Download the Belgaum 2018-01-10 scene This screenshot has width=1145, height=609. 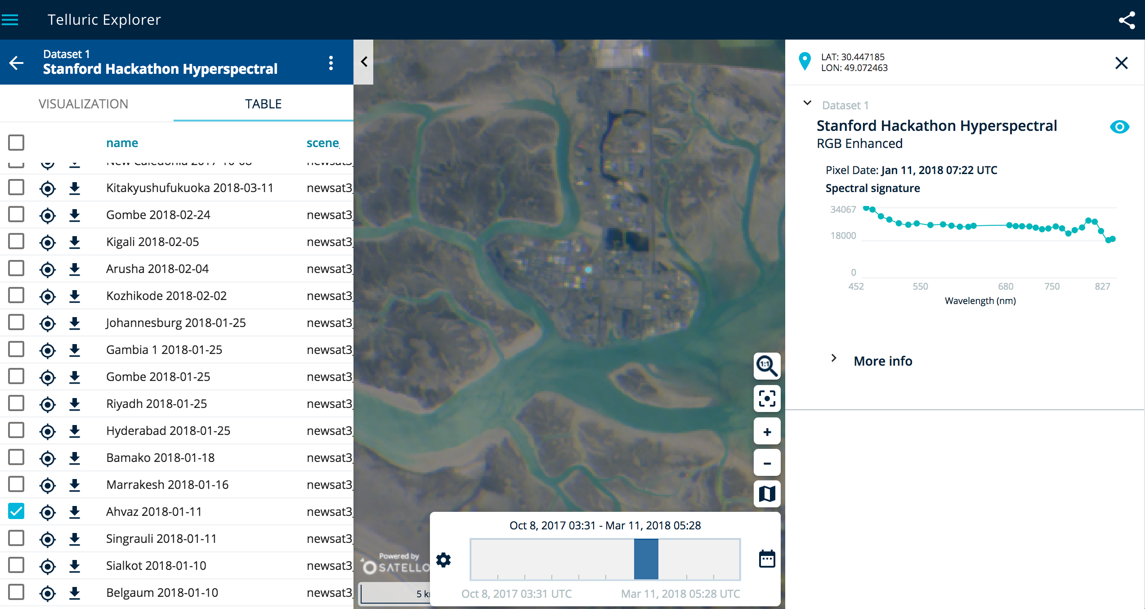[75, 593]
